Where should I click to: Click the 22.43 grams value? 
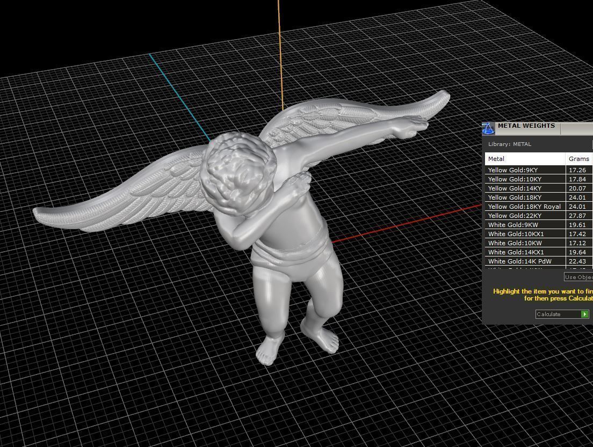tap(577, 261)
